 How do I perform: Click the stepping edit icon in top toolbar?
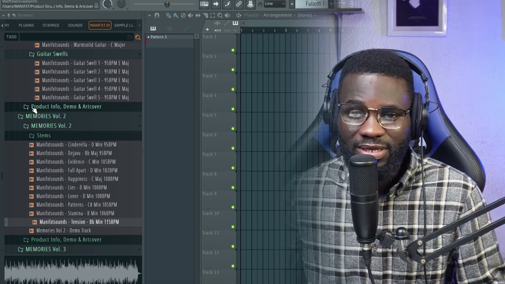pyautogui.click(x=227, y=4)
